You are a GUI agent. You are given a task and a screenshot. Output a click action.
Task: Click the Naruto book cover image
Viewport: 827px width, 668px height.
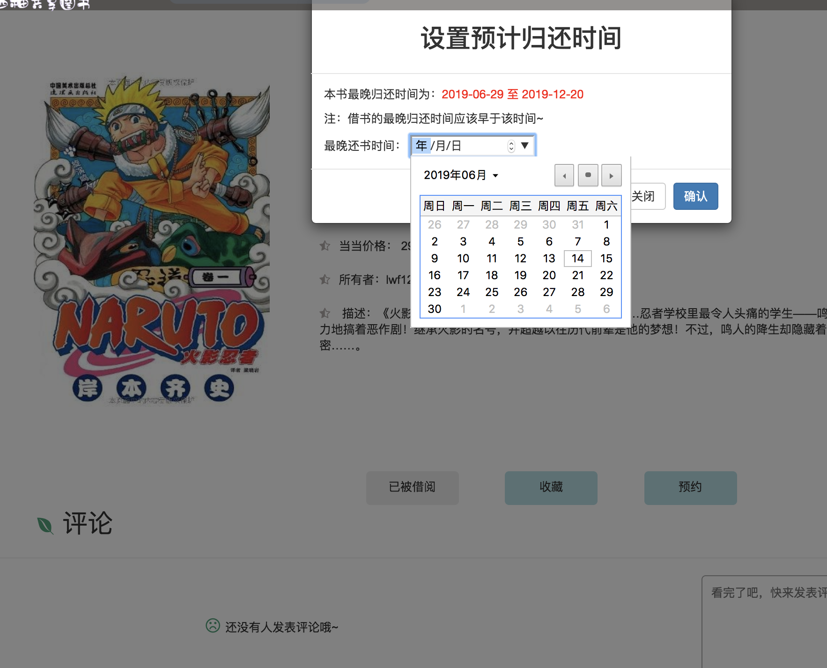pyautogui.click(x=152, y=241)
